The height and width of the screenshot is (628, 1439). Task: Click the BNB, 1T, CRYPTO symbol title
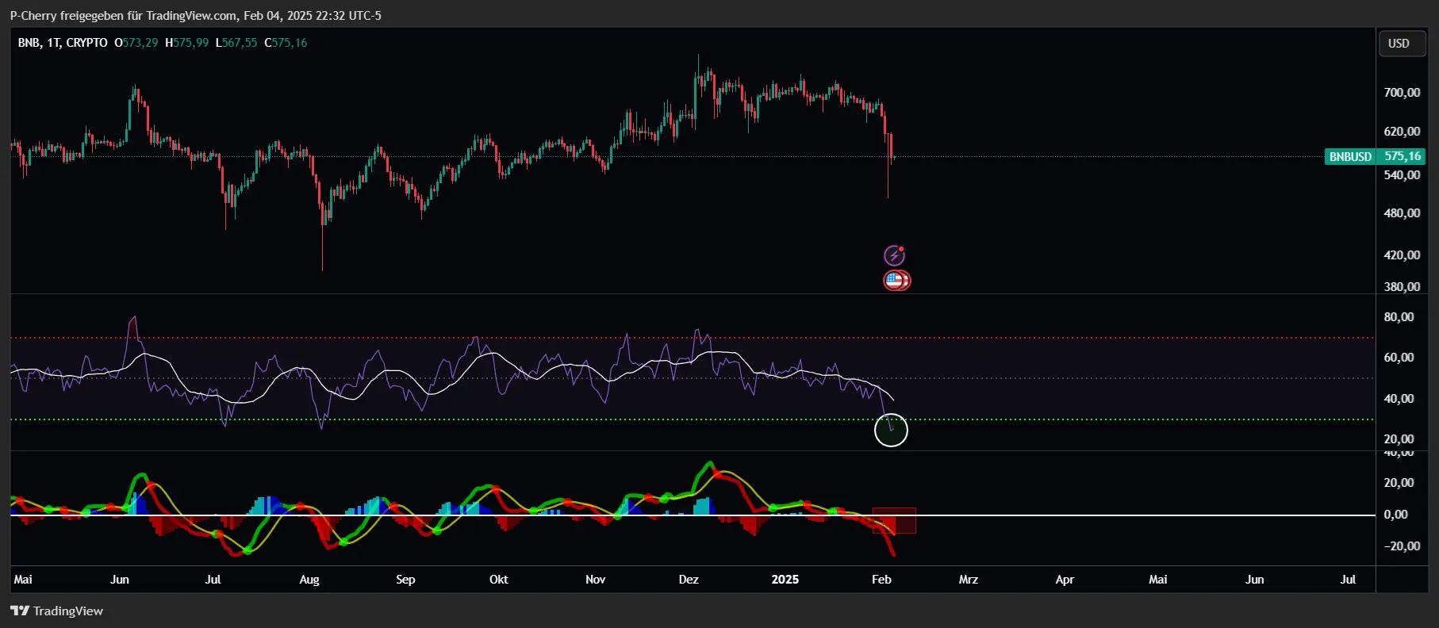coord(63,43)
